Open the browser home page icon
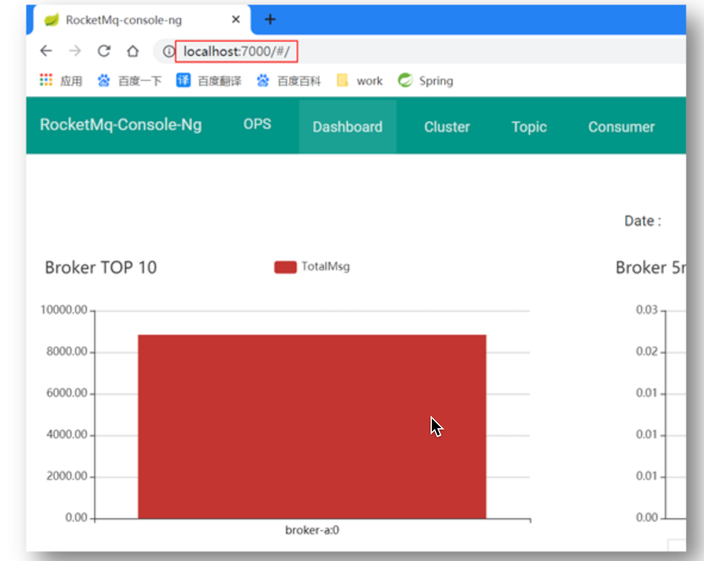Image resolution: width=704 pixels, height=561 pixels. tap(133, 51)
